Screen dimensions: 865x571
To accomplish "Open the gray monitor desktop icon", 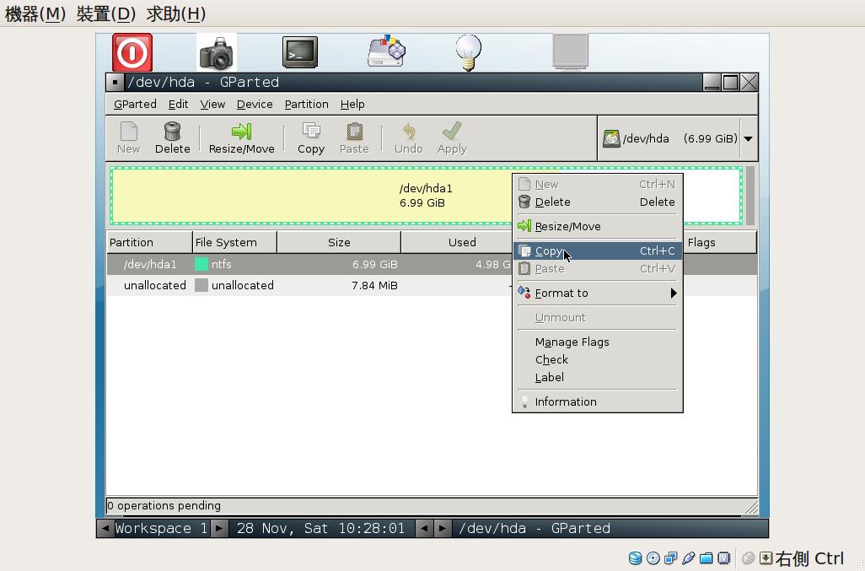I will coord(571,52).
